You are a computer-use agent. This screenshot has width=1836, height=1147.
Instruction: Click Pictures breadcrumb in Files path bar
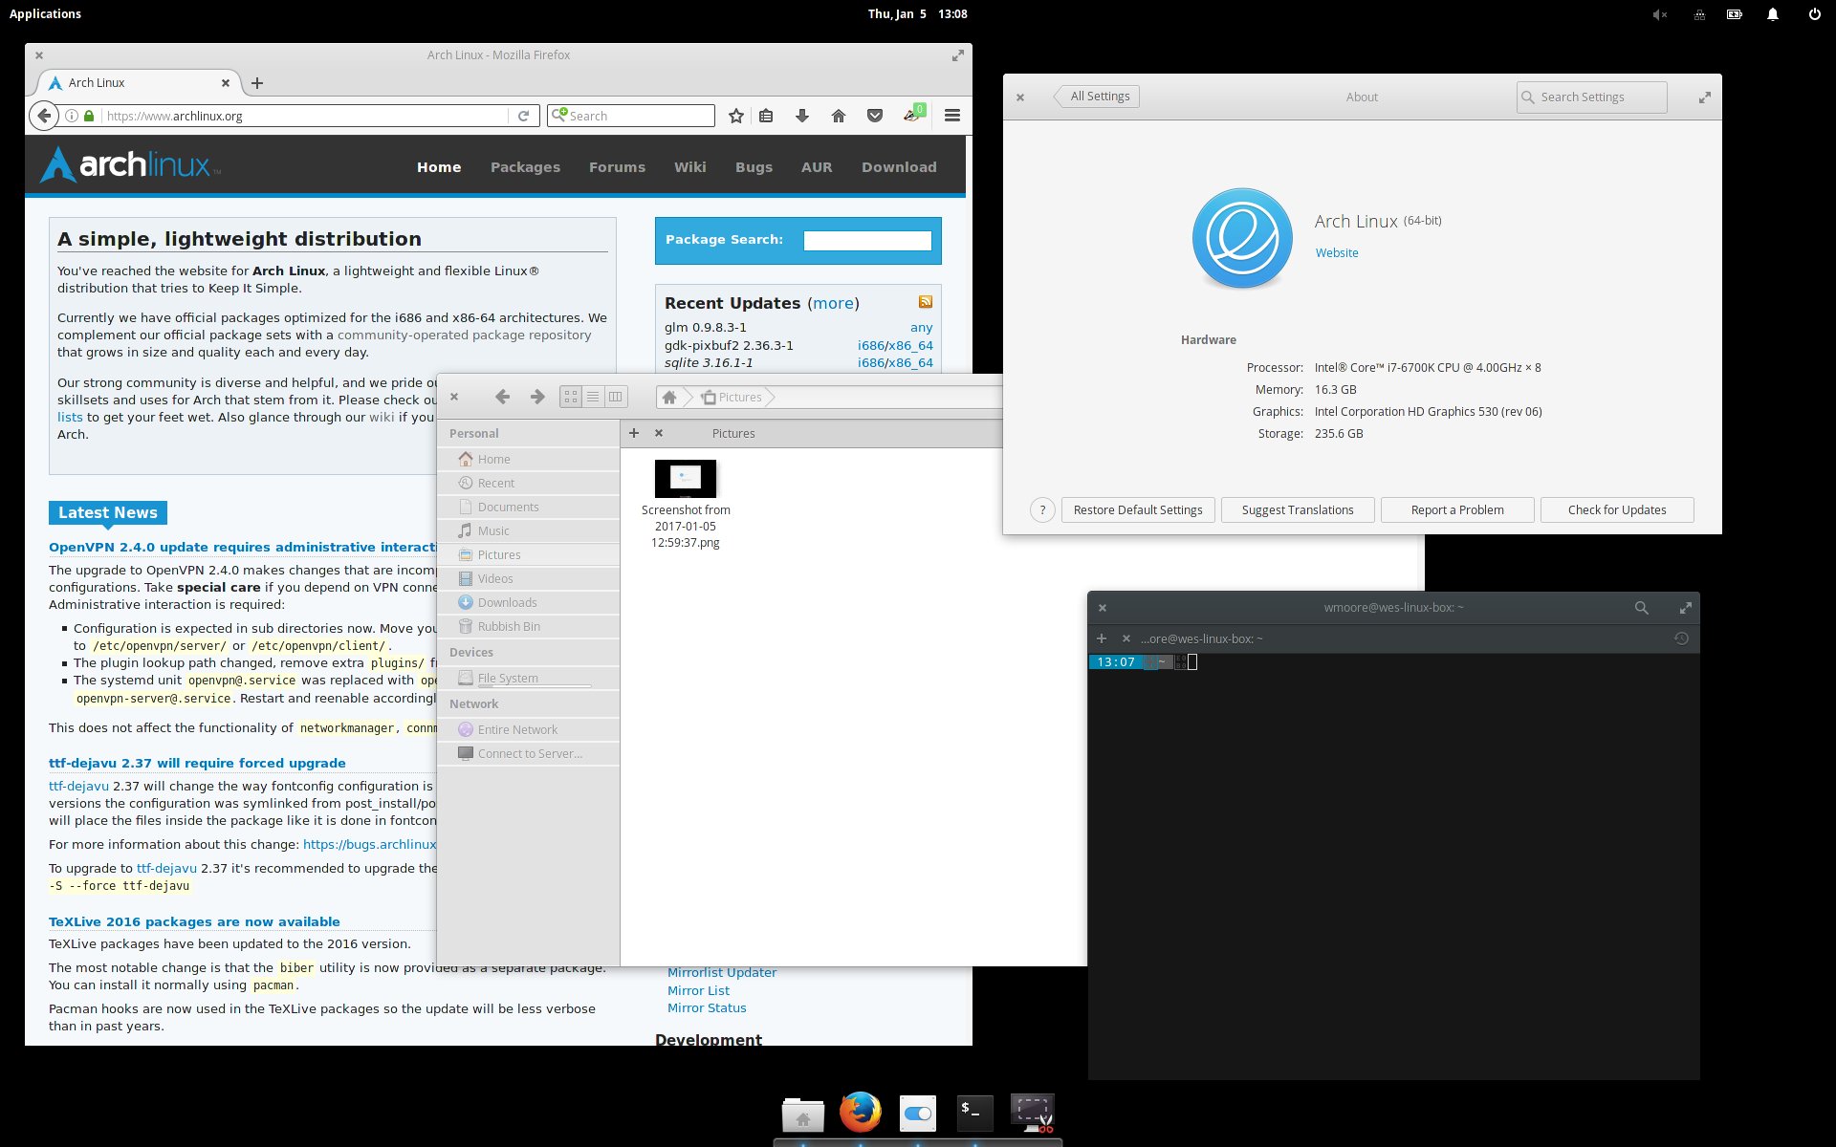pyautogui.click(x=732, y=397)
